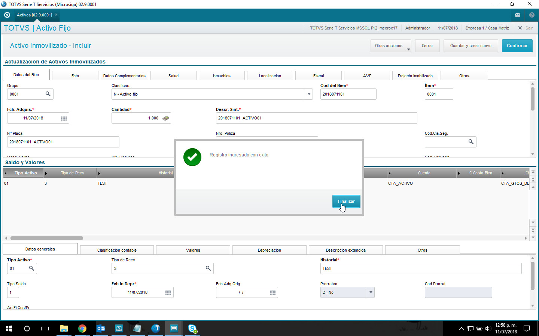Switch to the Inmuebles tab
539x336 pixels.
click(222, 76)
